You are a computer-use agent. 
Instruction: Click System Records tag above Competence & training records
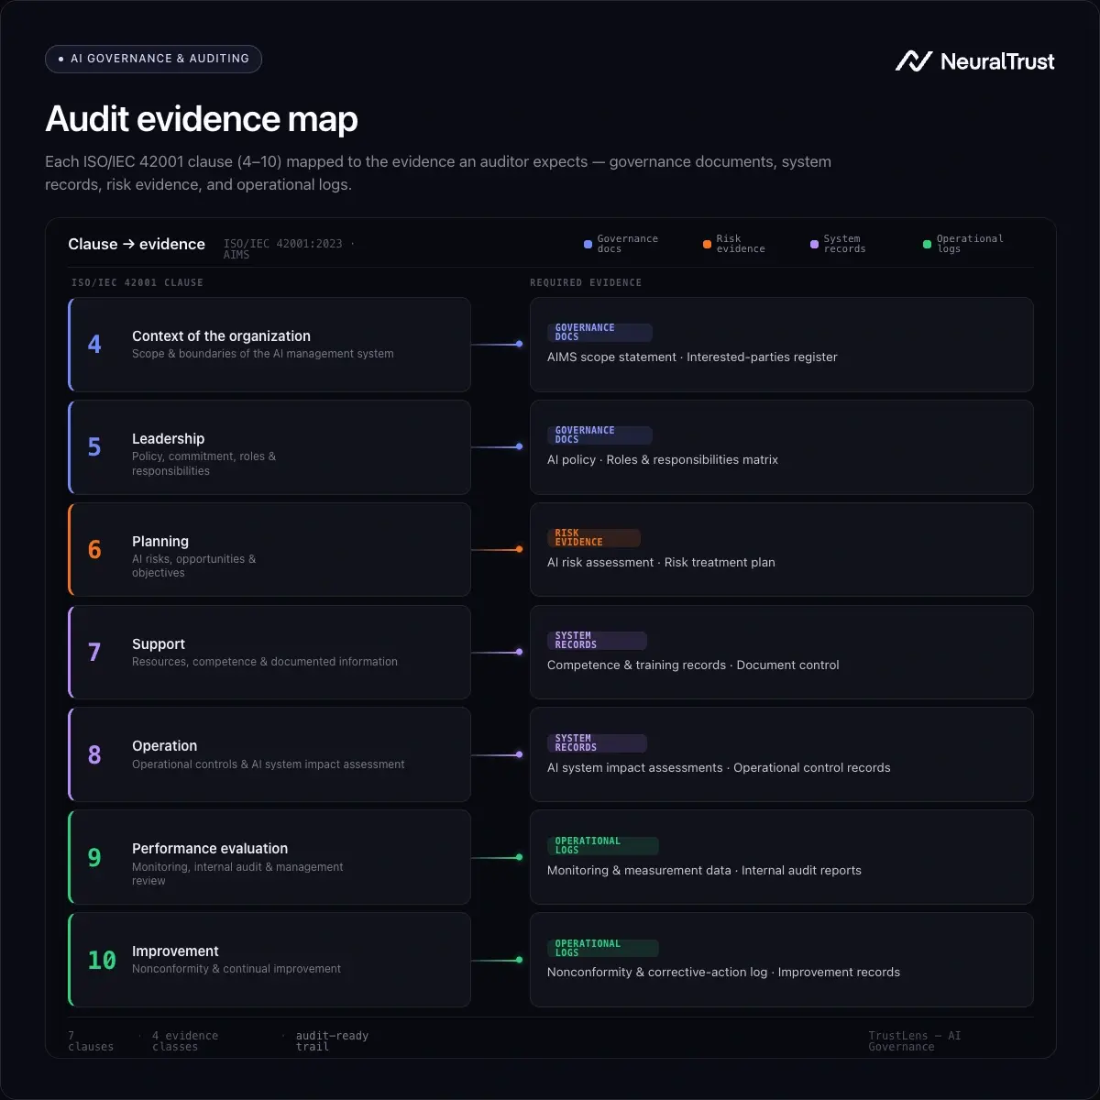597,641
